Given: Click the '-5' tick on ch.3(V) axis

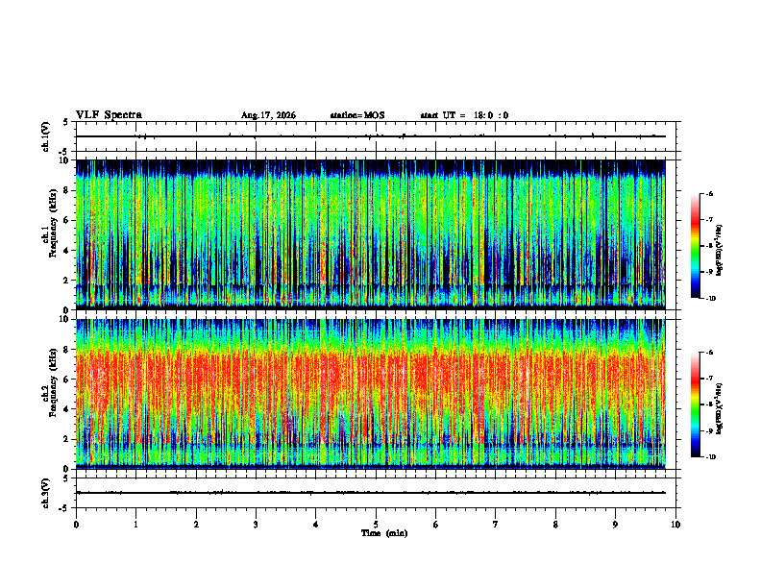Looking at the screenshot, I should pos(64,508).
